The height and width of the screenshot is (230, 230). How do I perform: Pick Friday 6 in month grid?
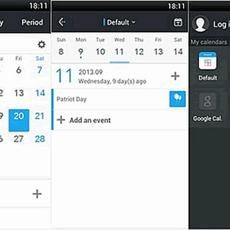19,70
